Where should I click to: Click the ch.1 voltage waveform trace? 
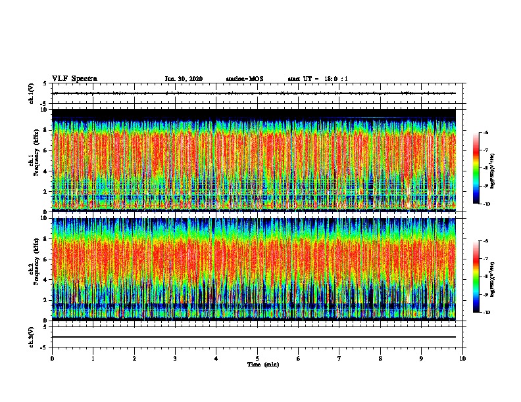pos(254,93)
